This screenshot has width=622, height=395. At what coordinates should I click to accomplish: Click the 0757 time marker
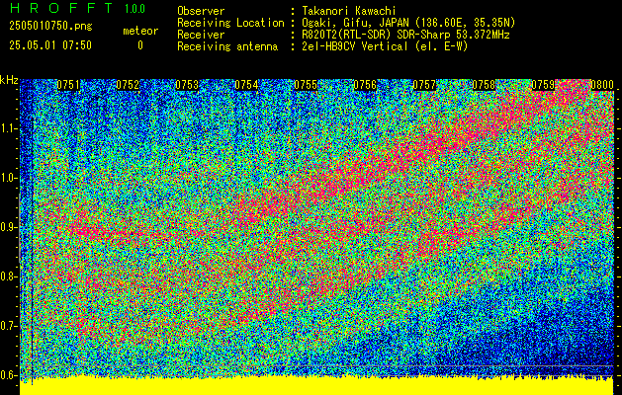[x=424, y=85]
